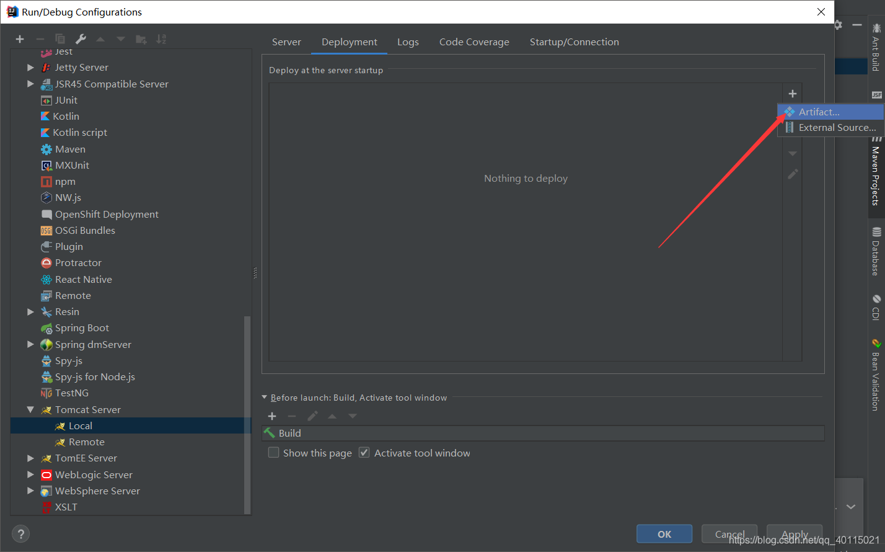Viewport: 885px width, 552px height.
Task: Click the gear settings icon behind dialog
Action: tap(838, 25)
